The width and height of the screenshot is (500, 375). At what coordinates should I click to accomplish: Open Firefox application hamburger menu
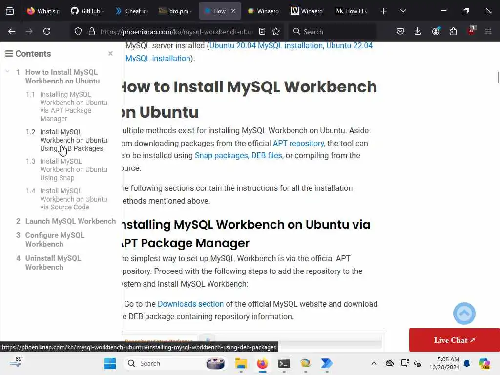click(x=488, y=31)
